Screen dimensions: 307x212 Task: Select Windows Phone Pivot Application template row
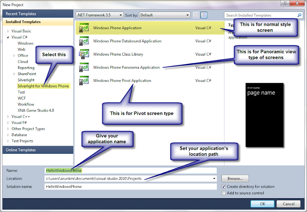[150, 81]
